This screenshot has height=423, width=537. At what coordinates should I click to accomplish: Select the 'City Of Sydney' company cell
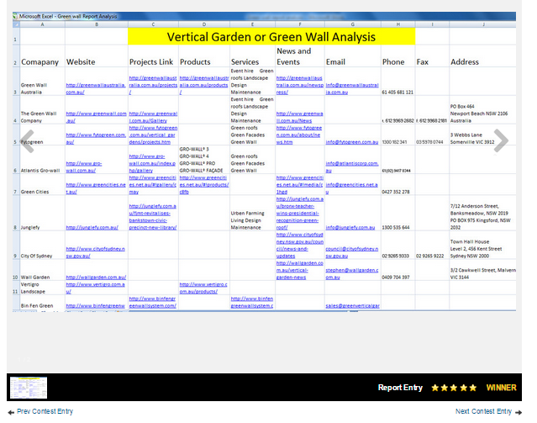pos(43,245)
